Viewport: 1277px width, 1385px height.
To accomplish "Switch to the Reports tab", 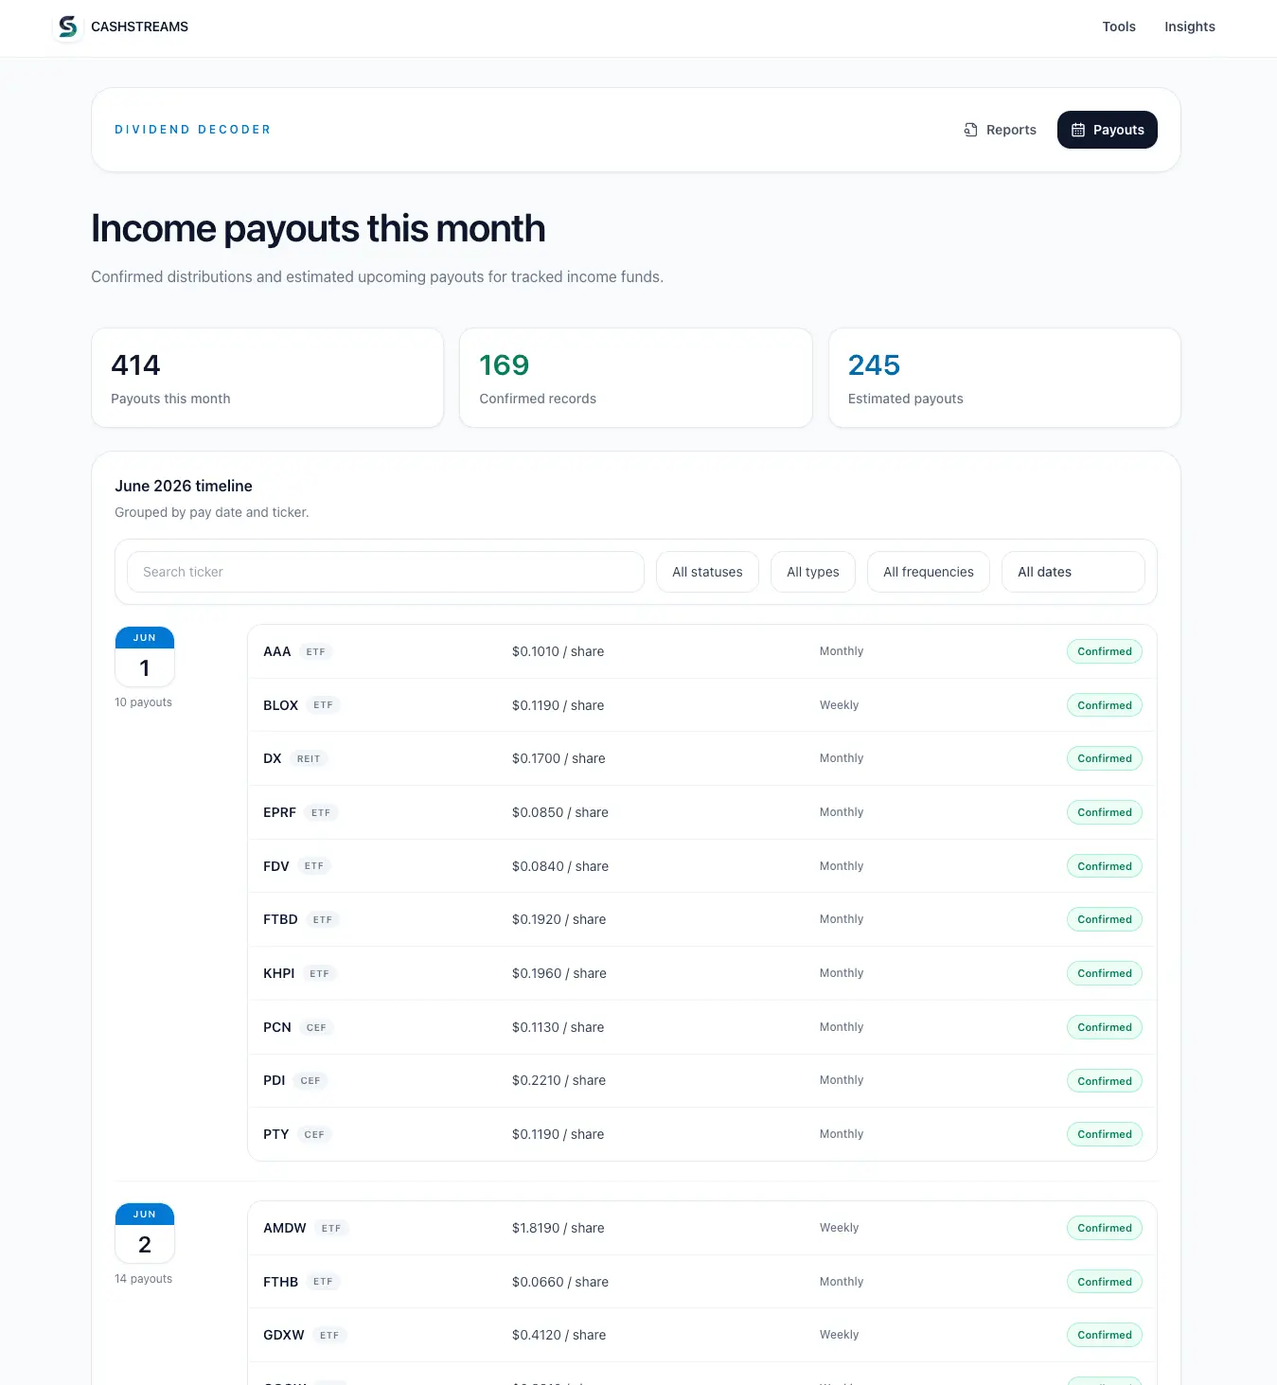I will [x=1000, y=130].
